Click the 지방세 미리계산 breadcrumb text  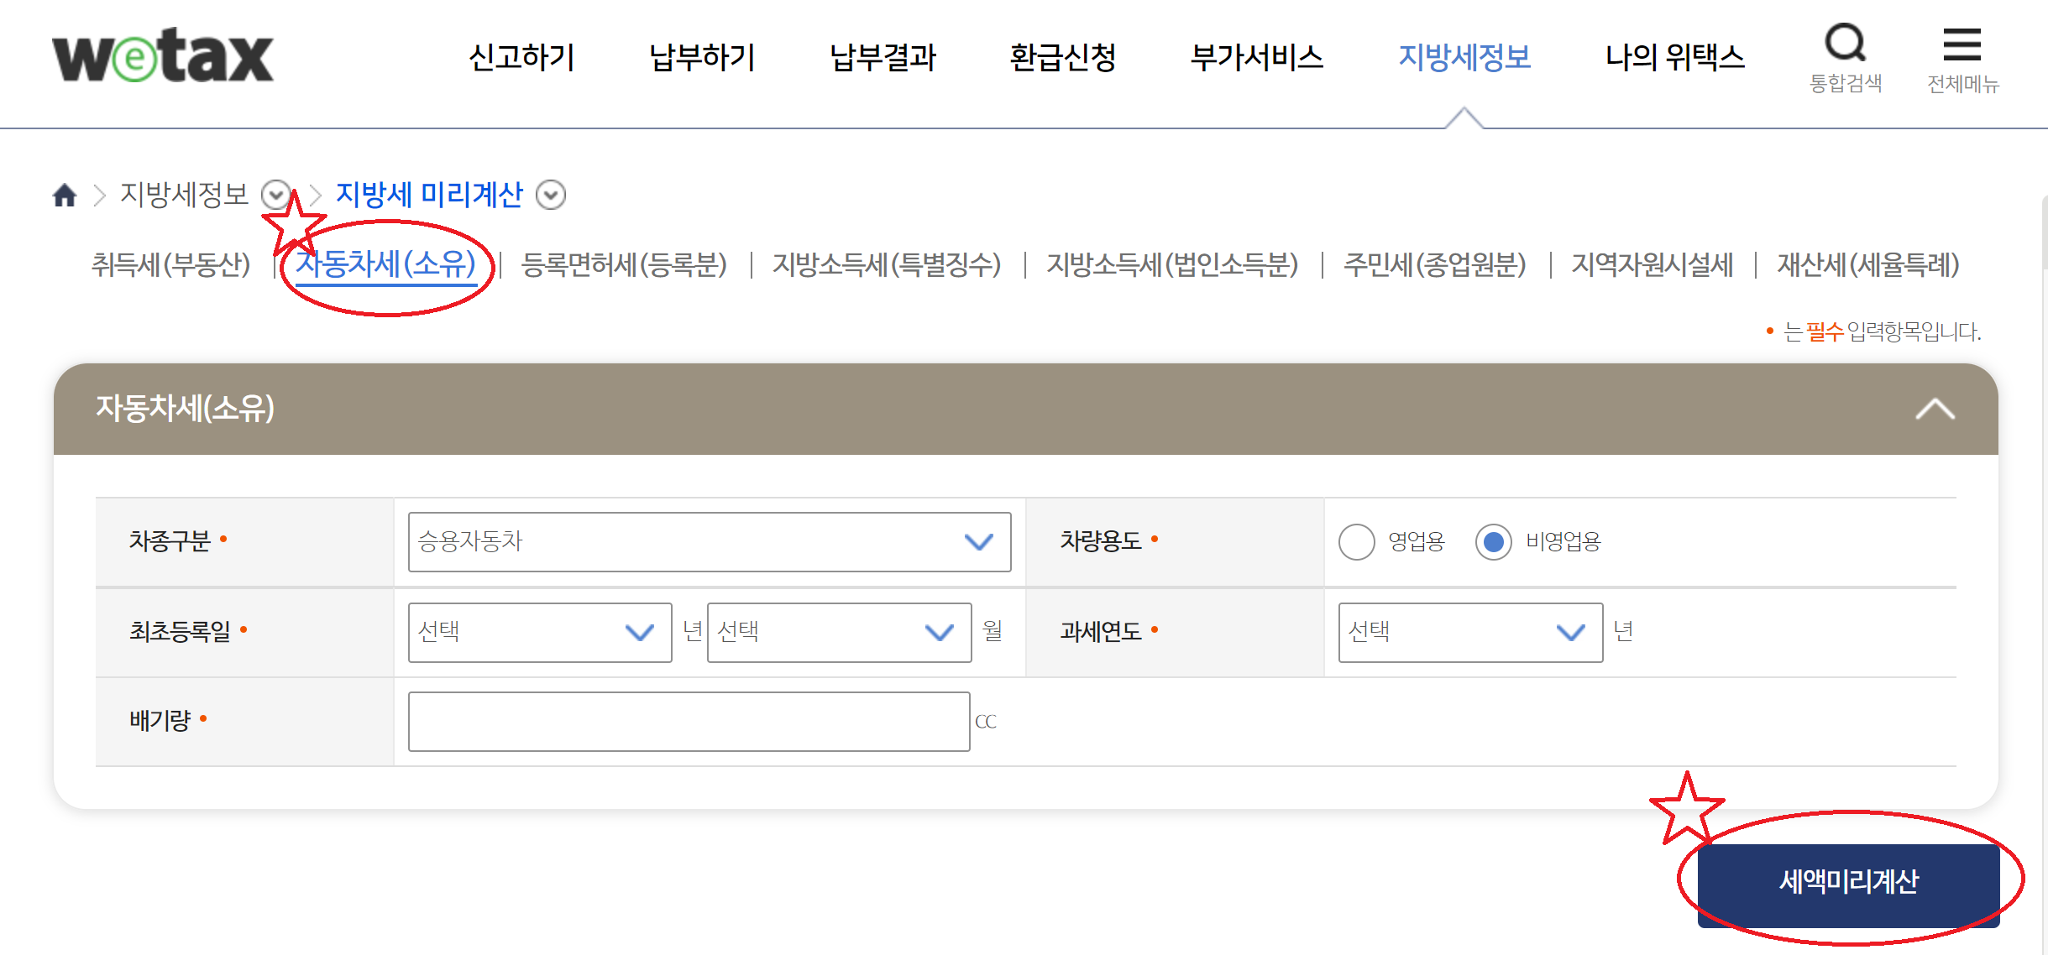tap(429, 195)
